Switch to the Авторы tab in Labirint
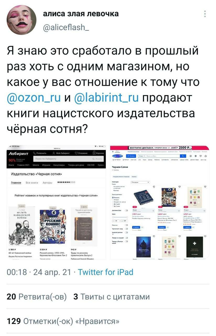The width and height of the screenshot is (216, 336). coord(47,183)
